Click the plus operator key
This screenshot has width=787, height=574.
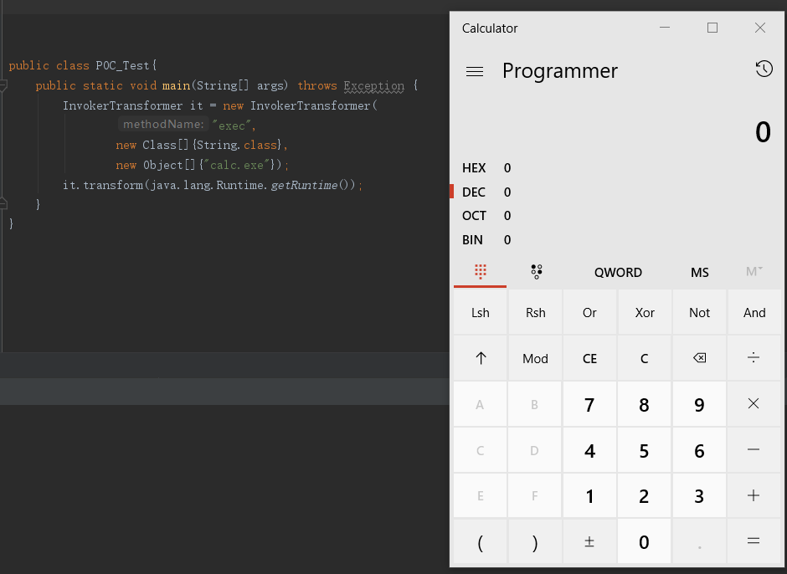pos(754,495)
